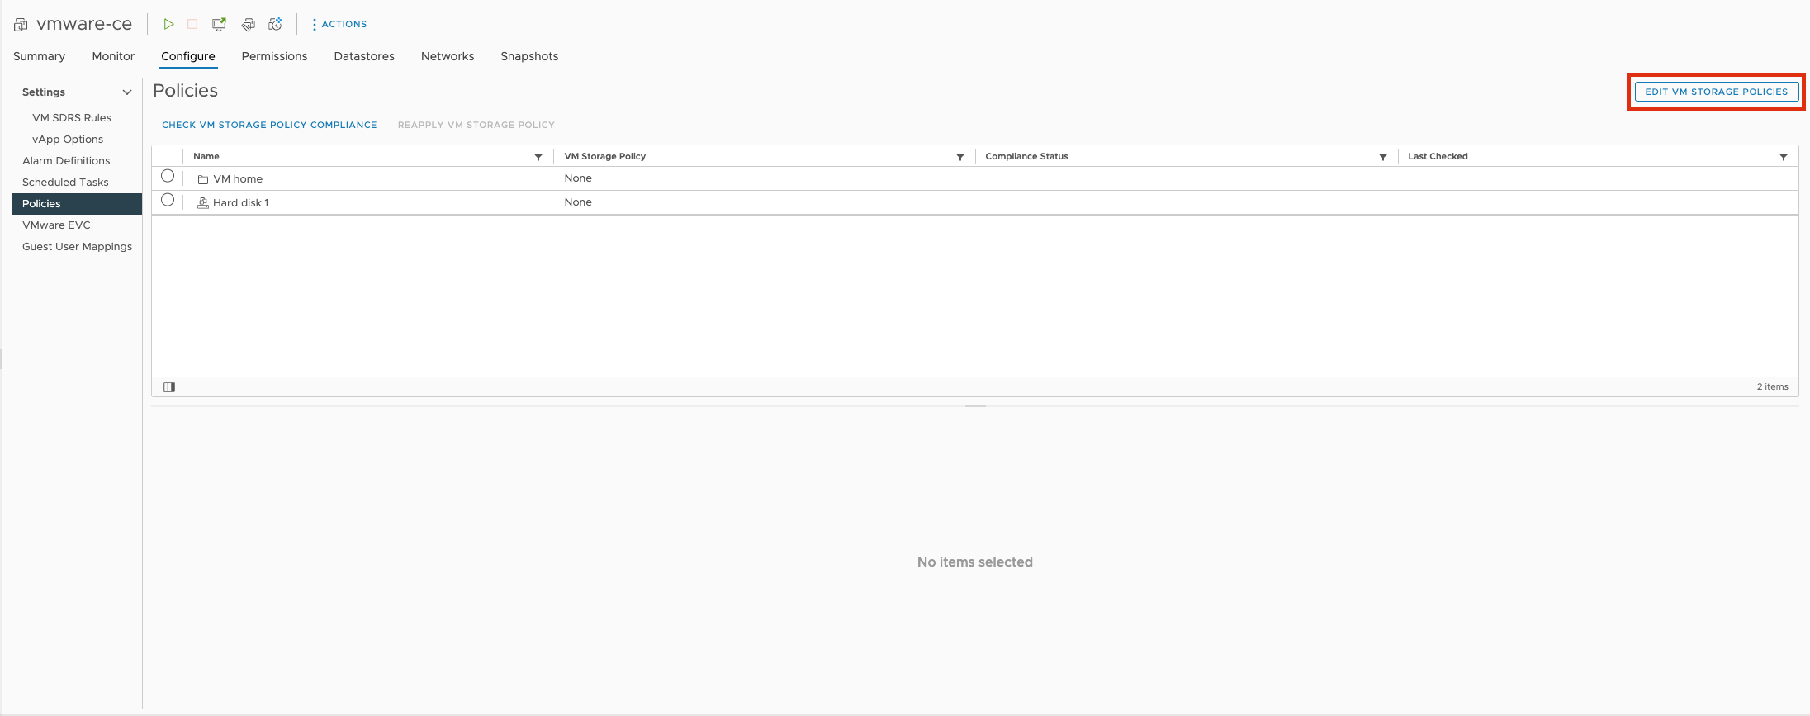Open the Datastores tab
This screenshot has width=1810, height=716.
364,56
